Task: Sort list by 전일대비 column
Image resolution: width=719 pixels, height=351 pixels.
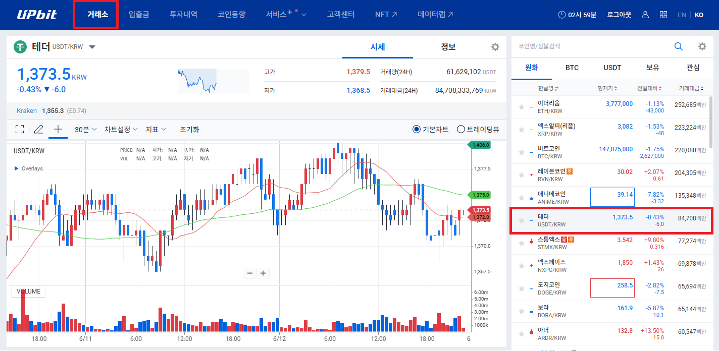Action: tap(649, 88)
